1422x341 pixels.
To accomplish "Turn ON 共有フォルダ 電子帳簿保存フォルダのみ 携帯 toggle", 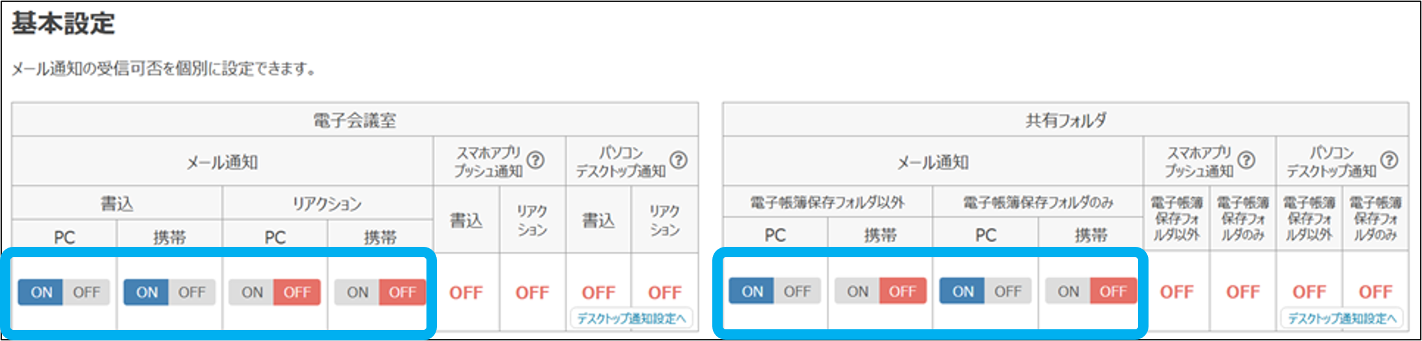I will [x=1068, y=292].
